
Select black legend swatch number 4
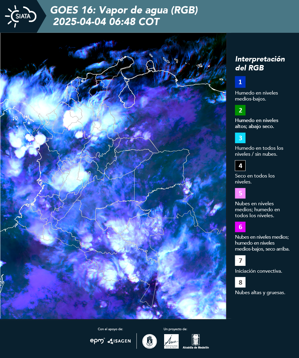pos(240,166)
